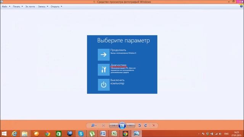
Task: Open the taskbar clock showing 14:25
Action: [236, 134]
